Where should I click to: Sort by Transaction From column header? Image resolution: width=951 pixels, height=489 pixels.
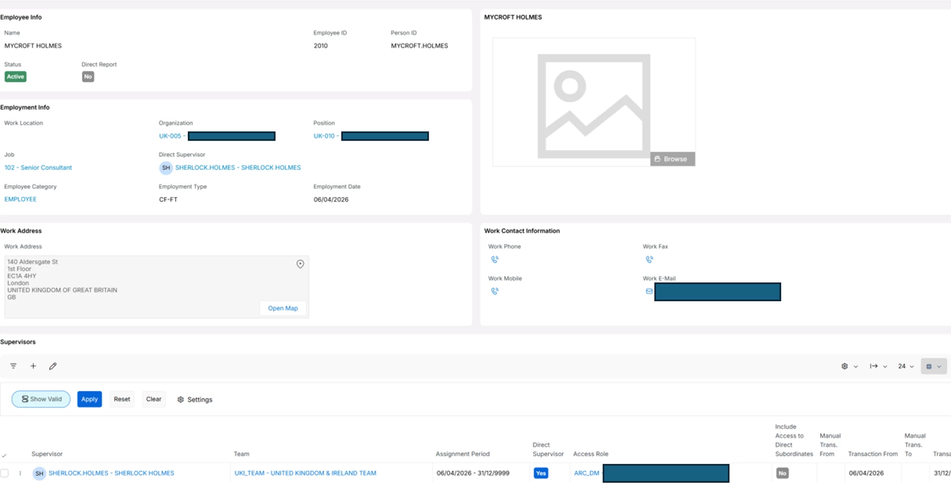pos(873,454)
